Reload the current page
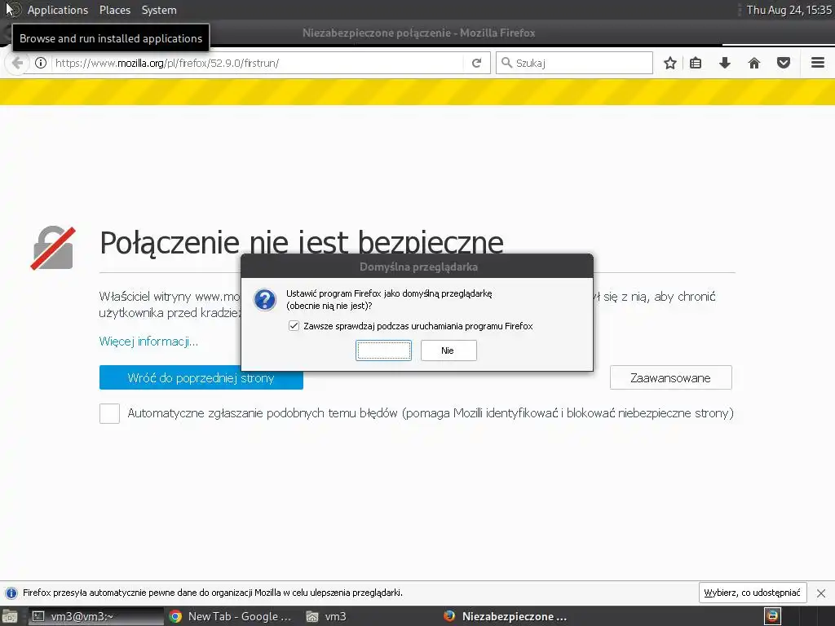The image size is (835, 626). pyautogui.click(x=476, y=63)
